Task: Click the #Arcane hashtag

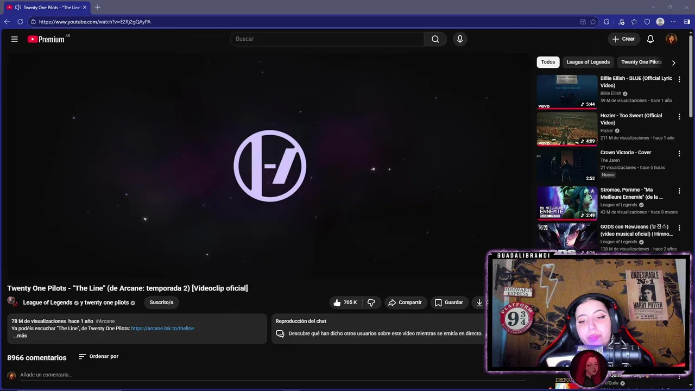Action: pyautogui.click(x=105, y=321)
